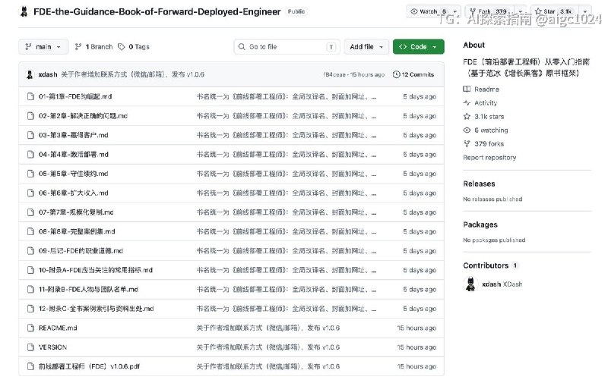Click the file icon of VERSION
The height and width of the screenshot is (383, 608).
coord(30,347)
